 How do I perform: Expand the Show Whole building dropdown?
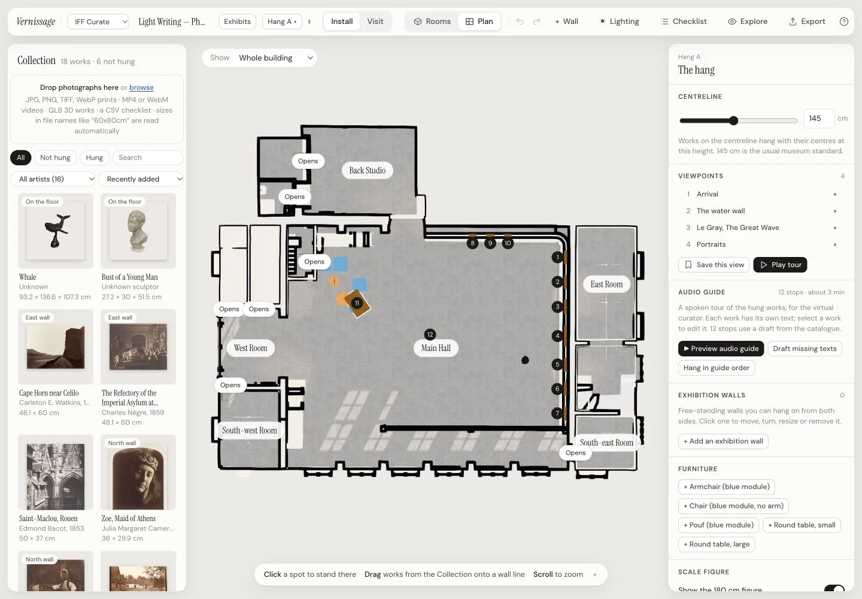point(259,58)
